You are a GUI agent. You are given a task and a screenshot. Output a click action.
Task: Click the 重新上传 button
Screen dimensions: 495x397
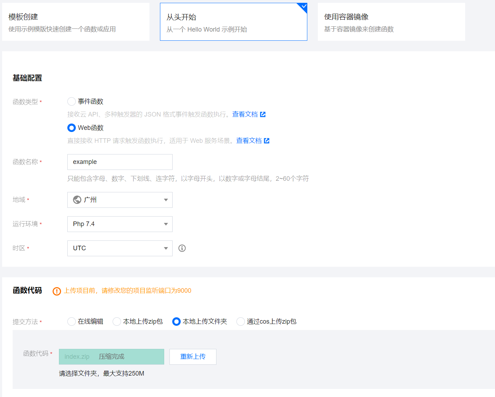click(193, 357)
